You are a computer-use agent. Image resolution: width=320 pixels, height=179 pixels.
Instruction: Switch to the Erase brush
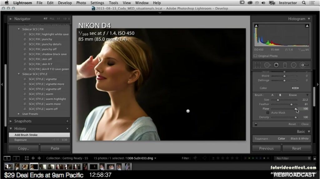292,95
